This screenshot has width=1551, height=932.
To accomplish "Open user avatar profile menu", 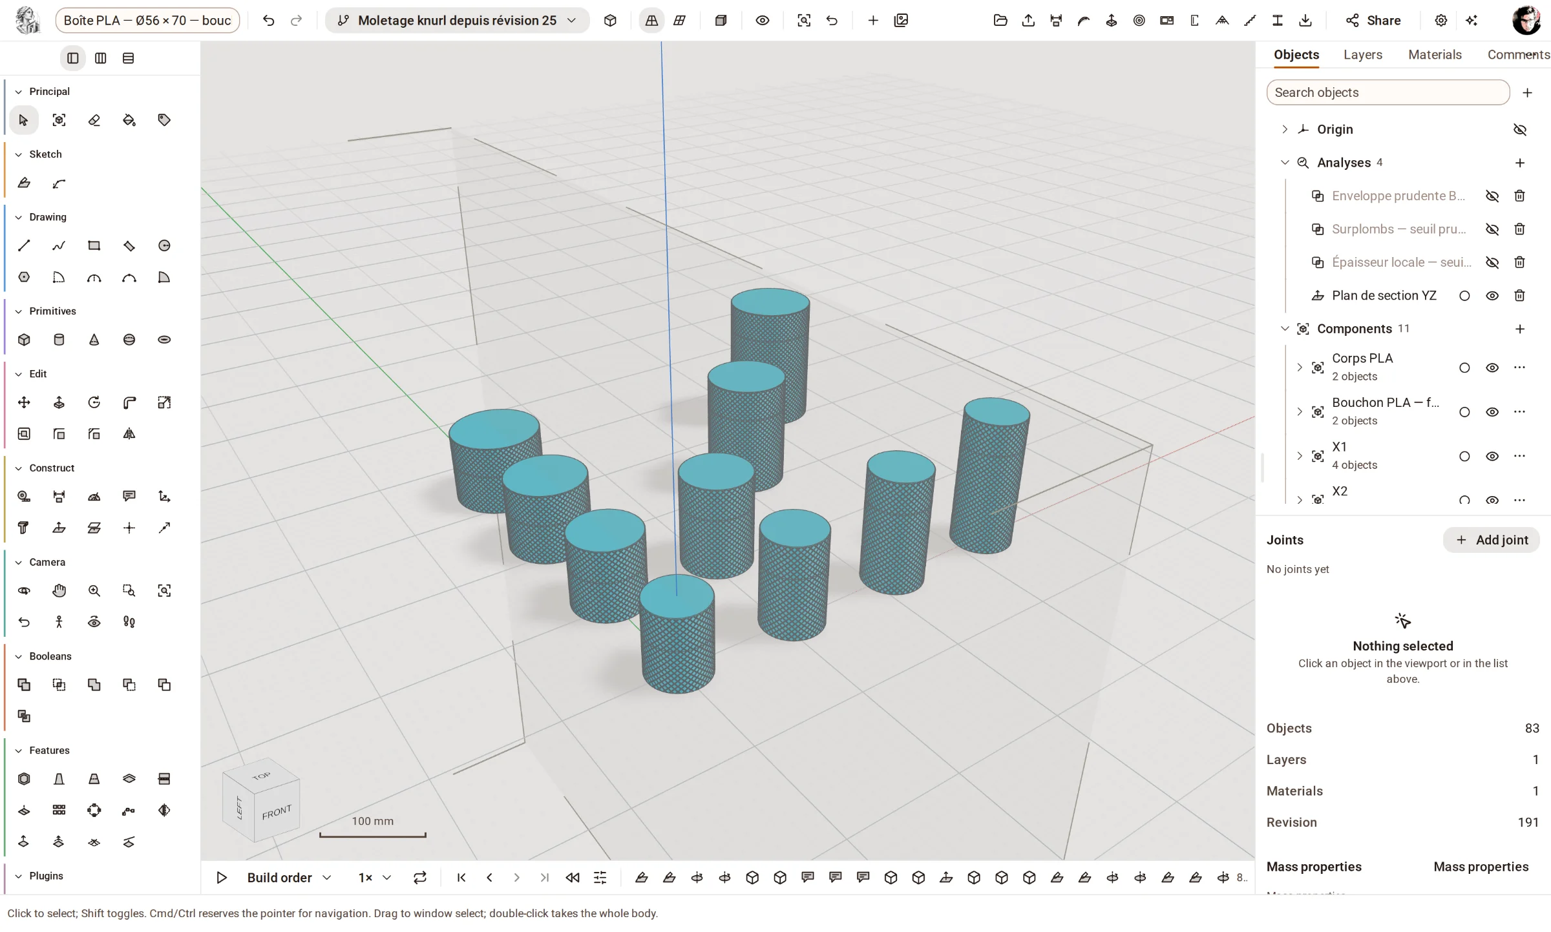I will (x=1526, y=21).
